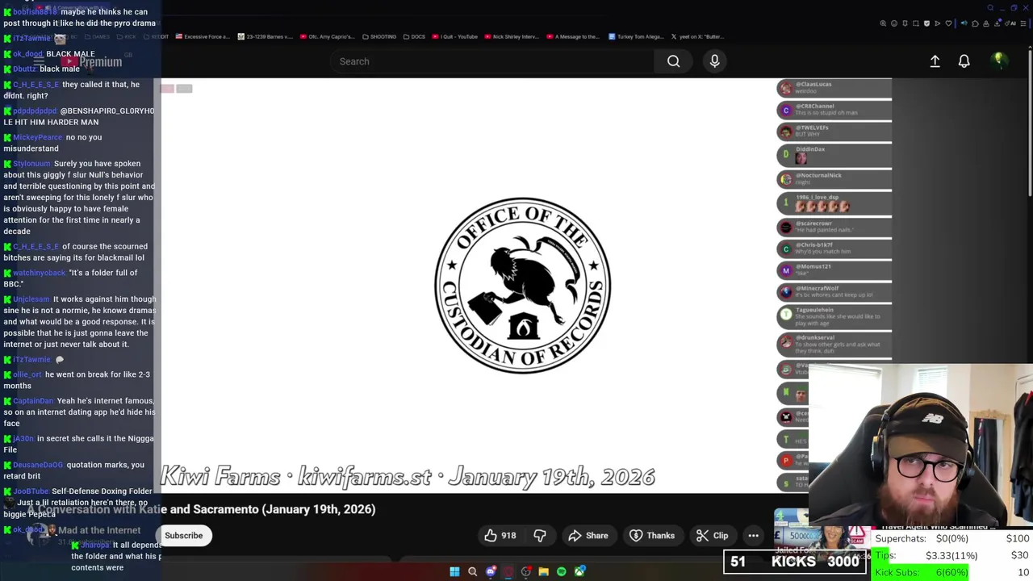Select @Momus121 chat replay message
This screenshot has width=1033, height=581.
click(x=834, y=270)
